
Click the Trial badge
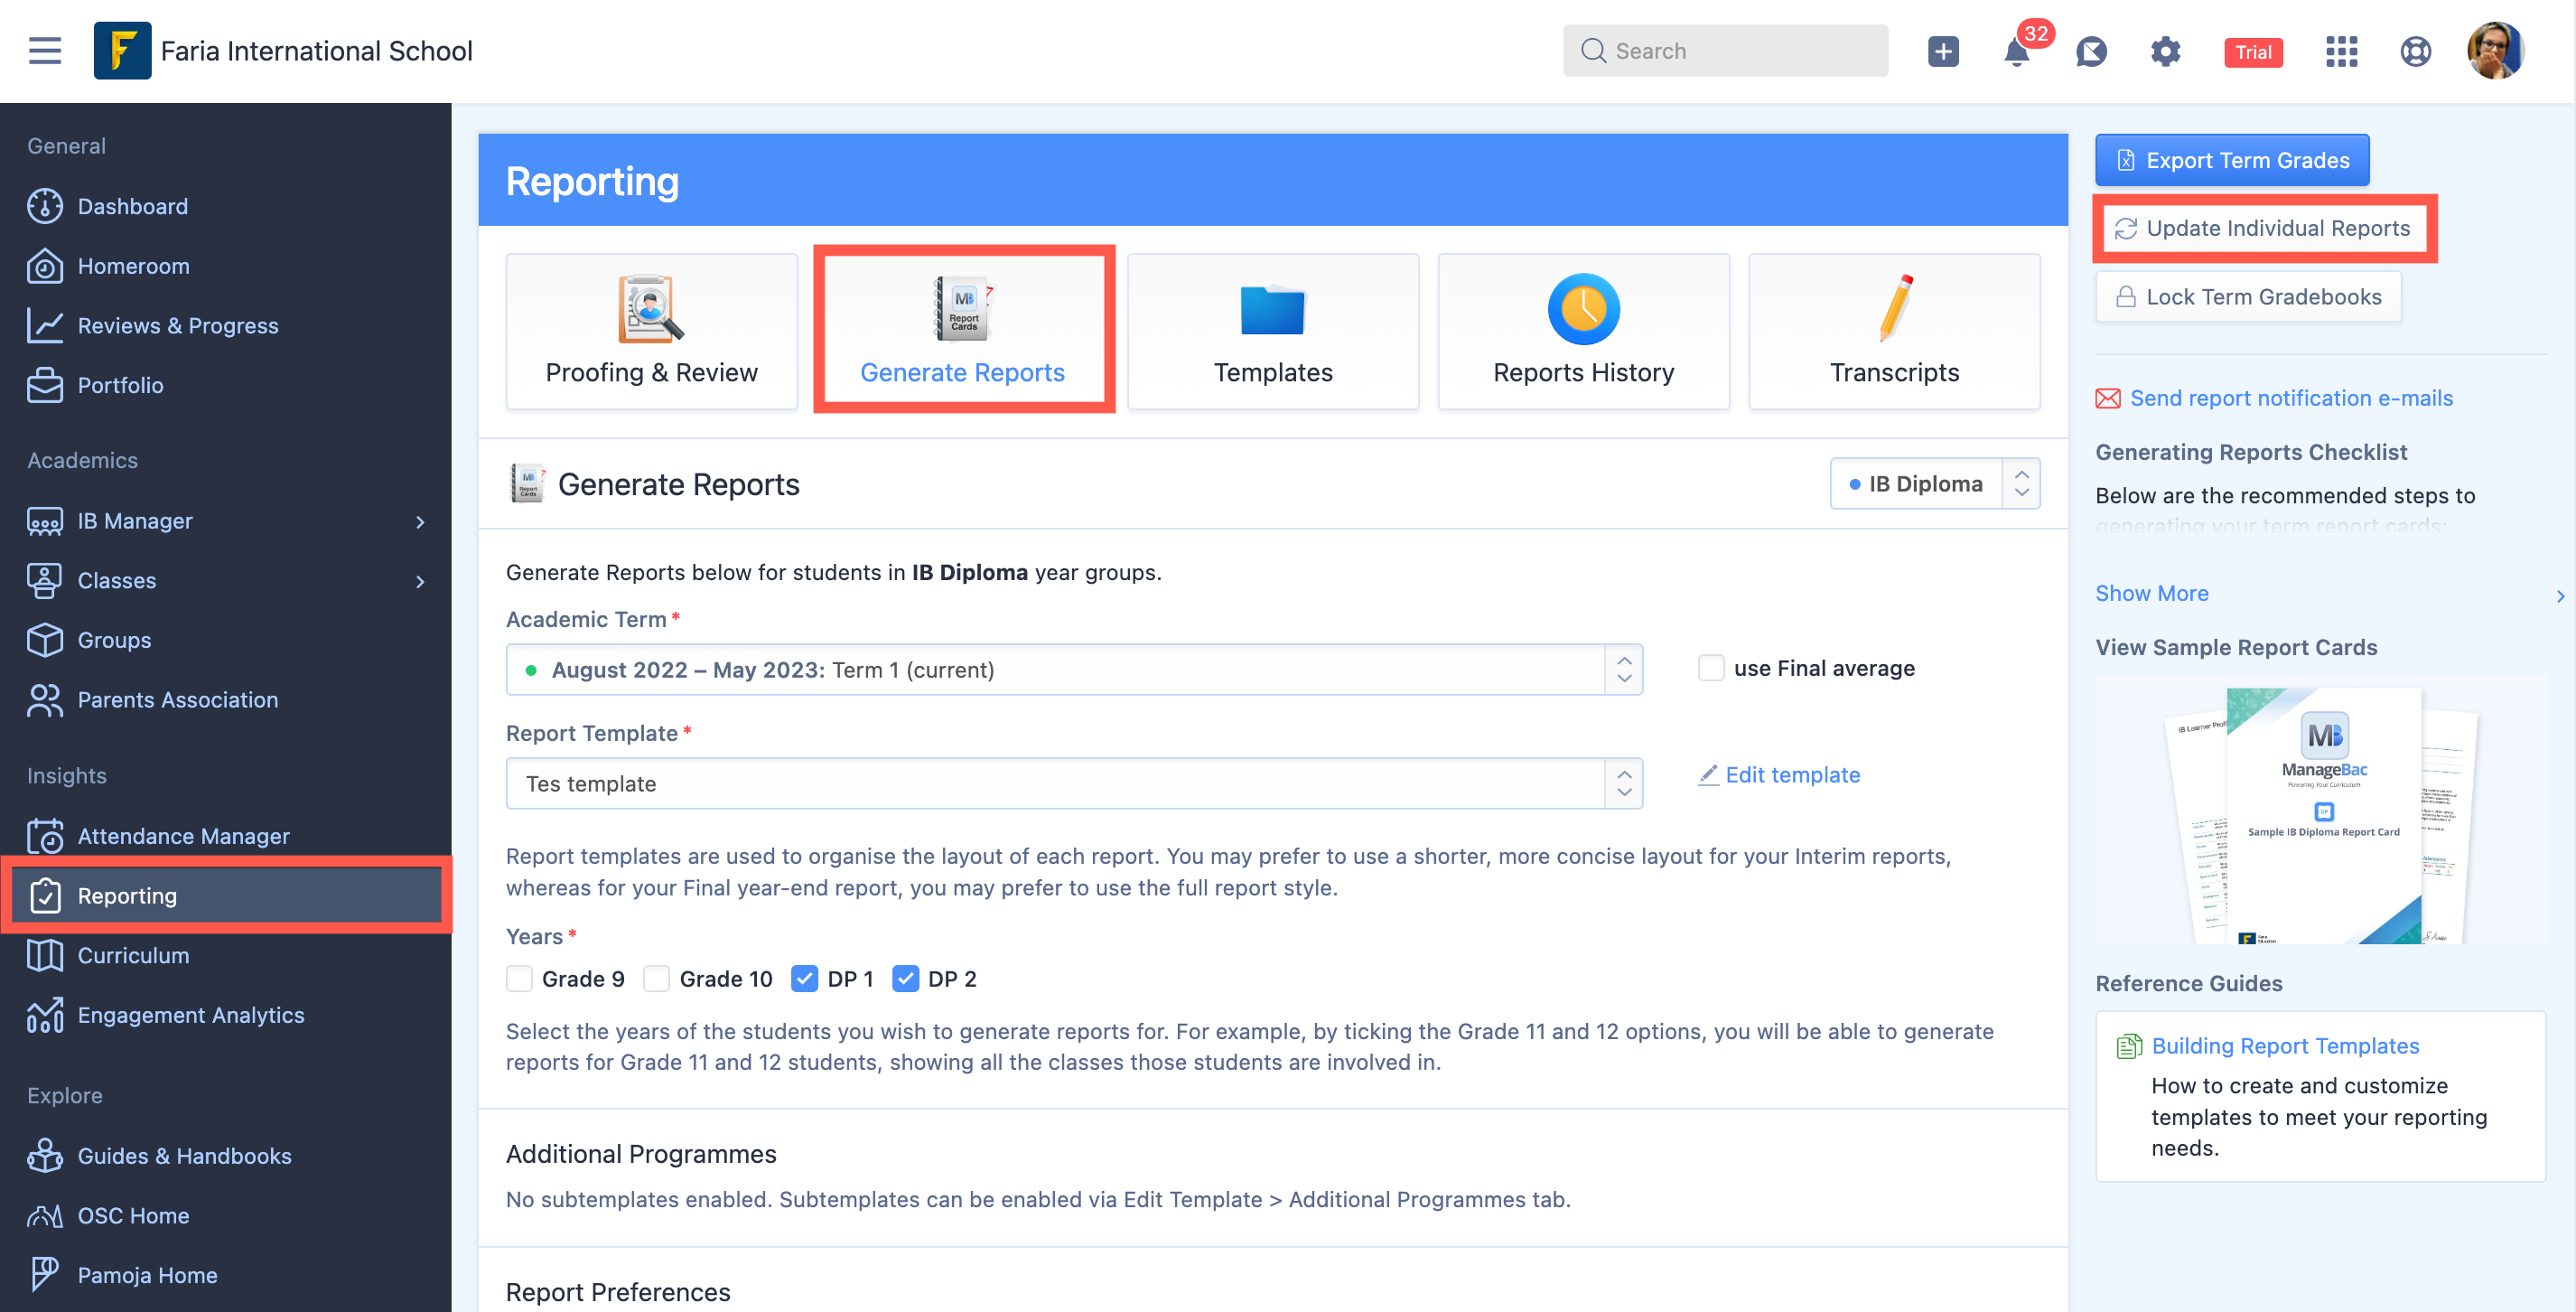tap(2253, 52)
